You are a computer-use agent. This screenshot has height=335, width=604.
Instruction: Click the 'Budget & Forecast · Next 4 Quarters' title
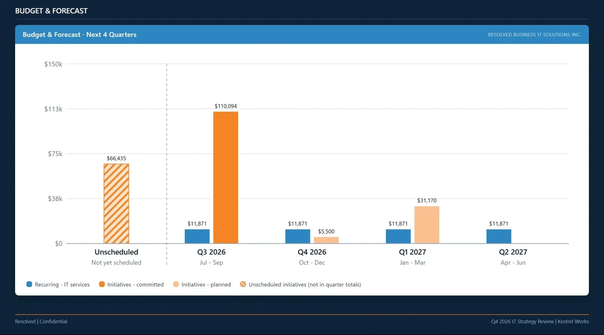pos(80,34)
